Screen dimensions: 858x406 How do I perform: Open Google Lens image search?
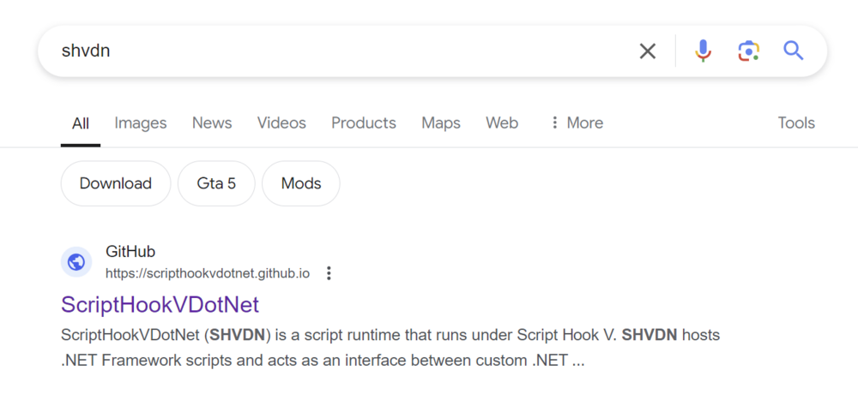coord(748,51)
